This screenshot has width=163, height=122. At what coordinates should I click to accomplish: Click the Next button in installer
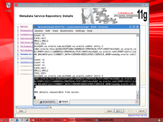(x=118, y=111)
